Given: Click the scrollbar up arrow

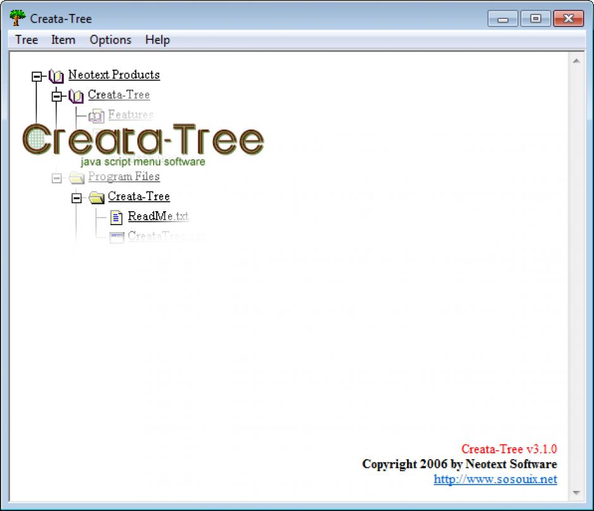Looking at the screenshot, I should [576, 61].
